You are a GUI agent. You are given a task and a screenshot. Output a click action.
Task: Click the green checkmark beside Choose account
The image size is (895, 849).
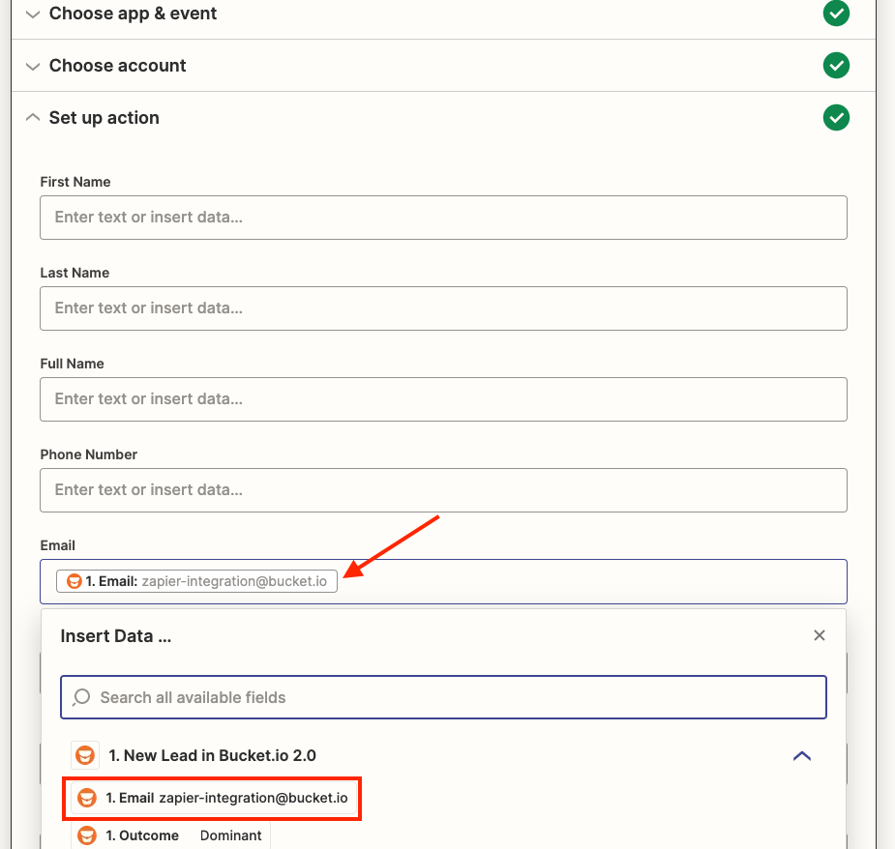tap(836, 66)
